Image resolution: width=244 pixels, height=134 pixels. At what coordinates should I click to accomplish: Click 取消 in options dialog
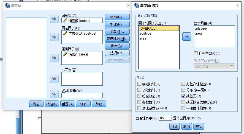coord(186,127)
